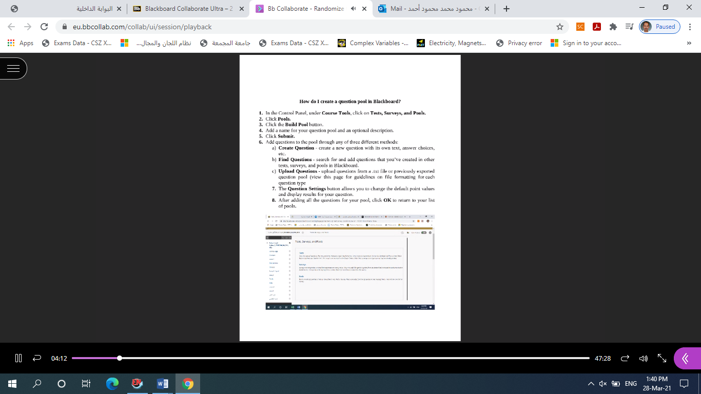Go back to the previous page
The image size is (701, 394).
pos(11,27)
